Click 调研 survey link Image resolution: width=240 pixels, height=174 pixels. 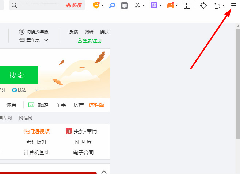[x=89, y=32]
